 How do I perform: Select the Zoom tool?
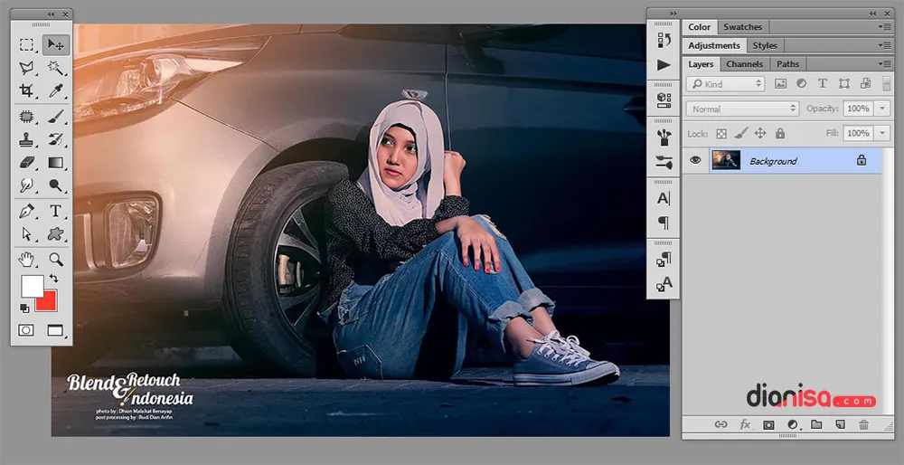tap(56, 259)
